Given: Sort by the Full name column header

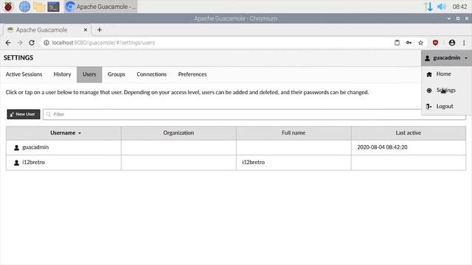Looking at the screenshot, I should 294,132.
